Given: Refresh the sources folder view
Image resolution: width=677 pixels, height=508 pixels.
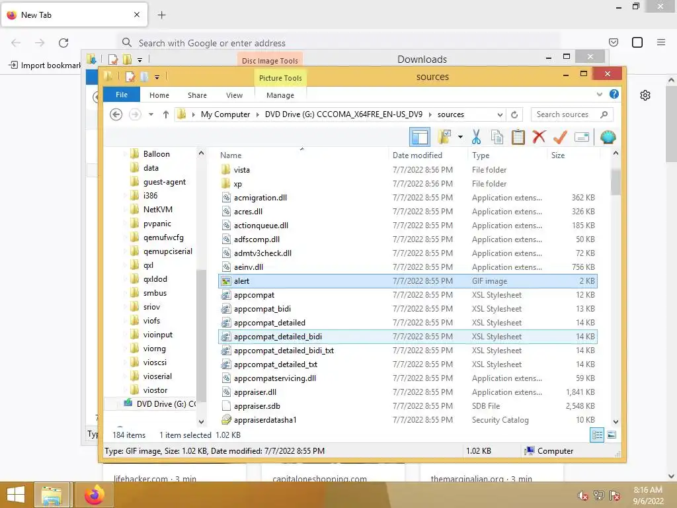Looking at the screenshot, I should pos(514,114).
